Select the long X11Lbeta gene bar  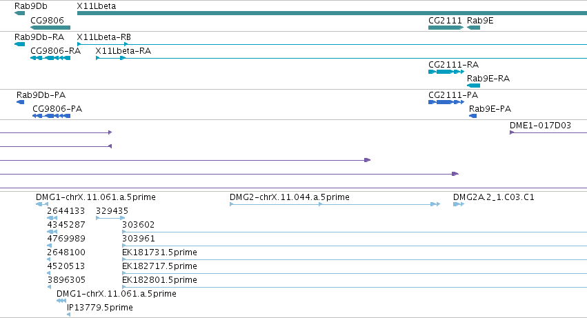pyautogui.click(x=332, y=13)
